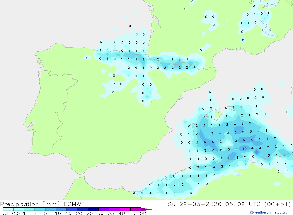Viewport: 293px width, 215px height.
Task: Click the '0.5' legend scale label
Action: coord(16,213)
